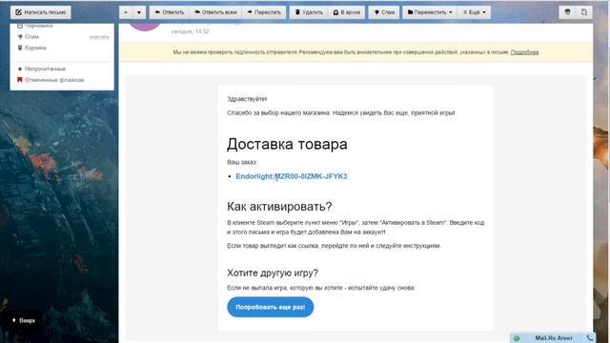The height and width of the screenshot is (343, 610).
Task: Click the open-in-new-window icon at top right
Action: point(584,12)
